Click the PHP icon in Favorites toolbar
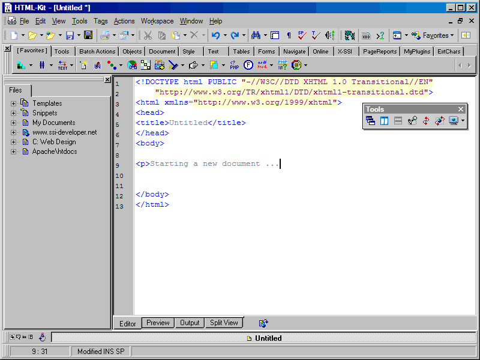The width and height of the screenshot is (480, 360). pos(235,65)
